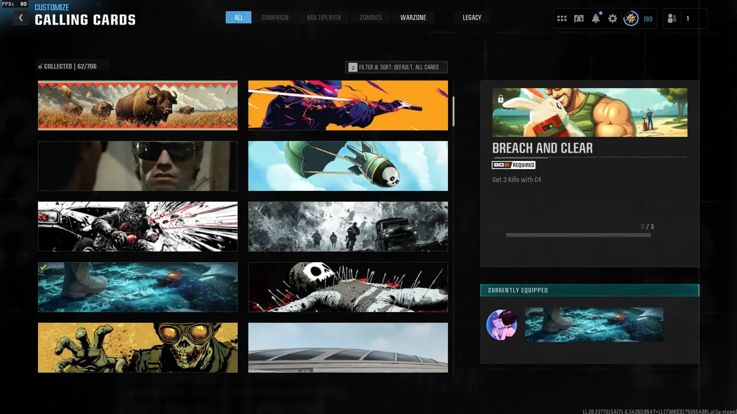Select the boot in water calling card
The height and width of the screenshot is (414, 737).
click(138, 287)
